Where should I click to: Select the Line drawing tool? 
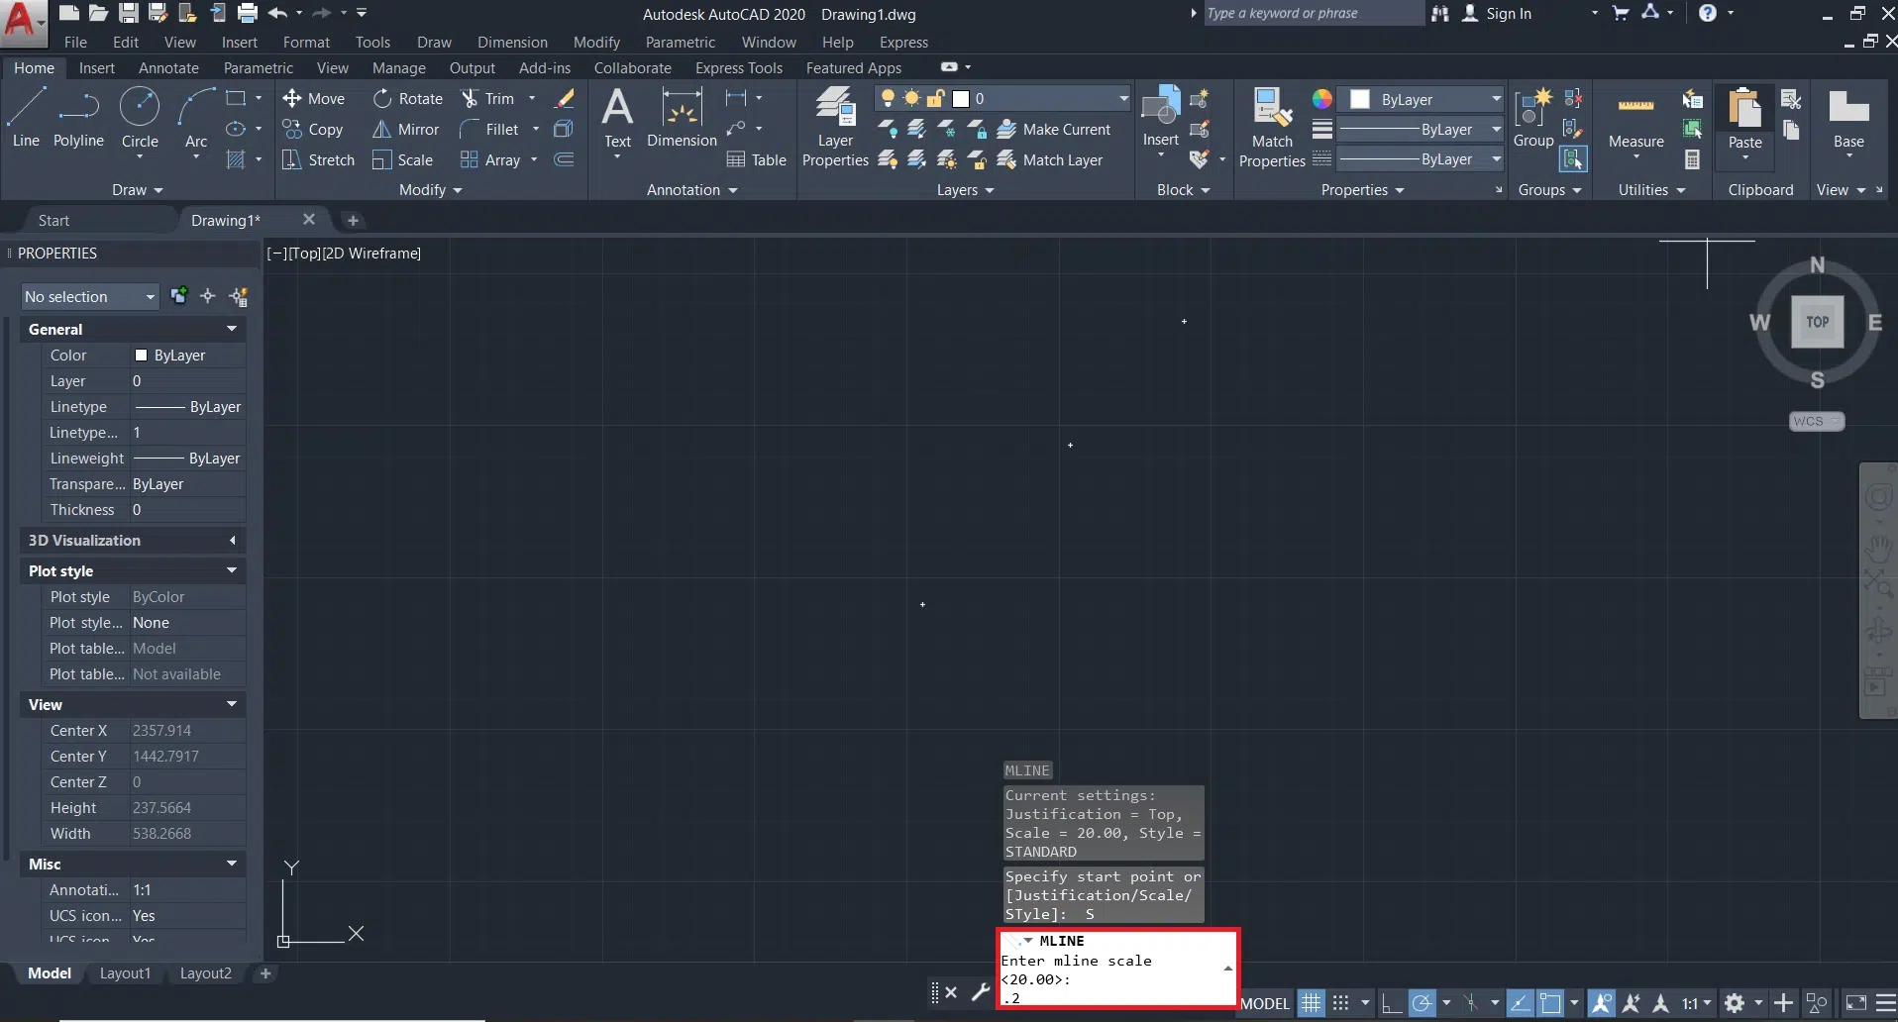(x=27, y=117)
